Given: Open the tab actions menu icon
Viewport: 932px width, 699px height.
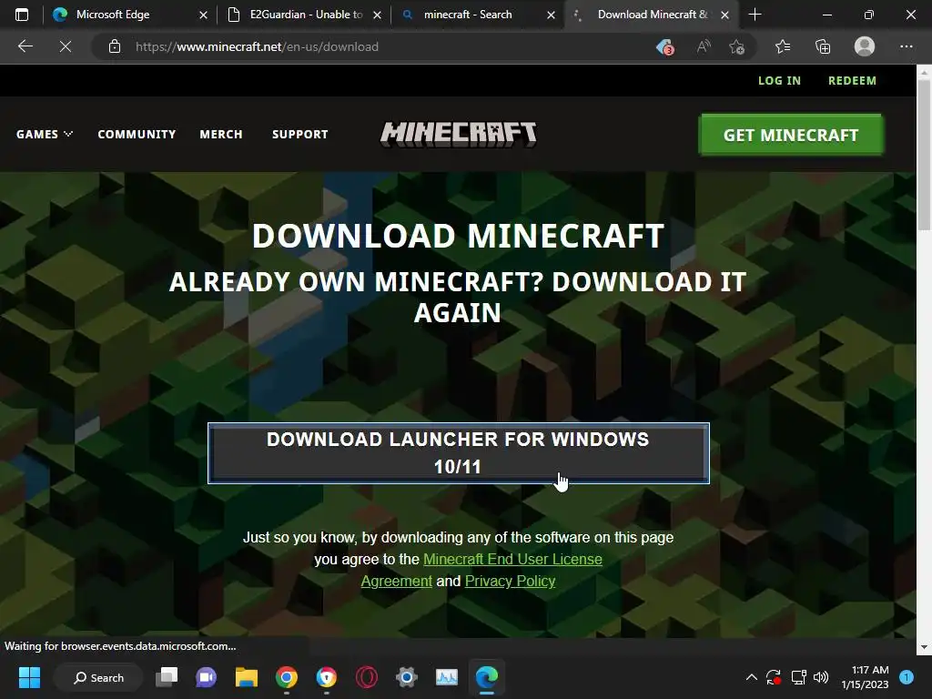Looking at the screenshot, I should click(22, 15).
